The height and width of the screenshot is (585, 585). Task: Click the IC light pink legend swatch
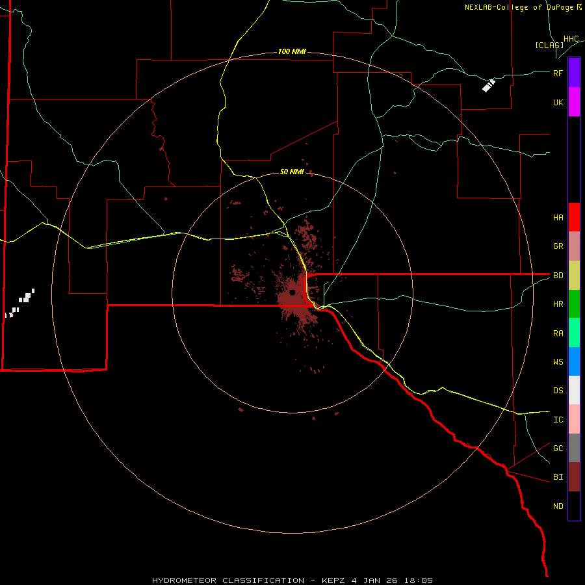click(574, 419)
